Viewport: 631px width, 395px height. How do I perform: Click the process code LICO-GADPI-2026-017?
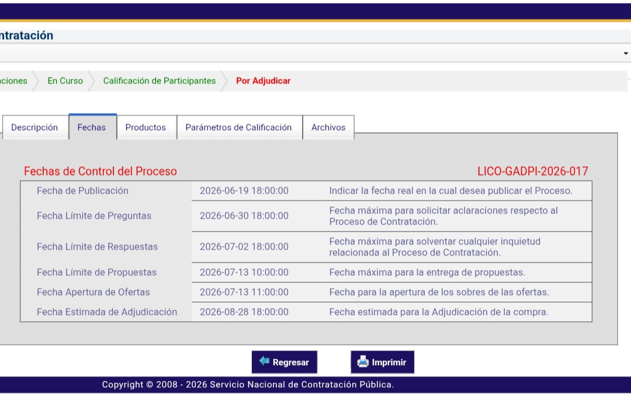532,171
